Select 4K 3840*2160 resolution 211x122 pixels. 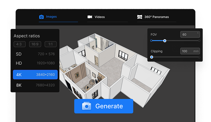(35, 75)
